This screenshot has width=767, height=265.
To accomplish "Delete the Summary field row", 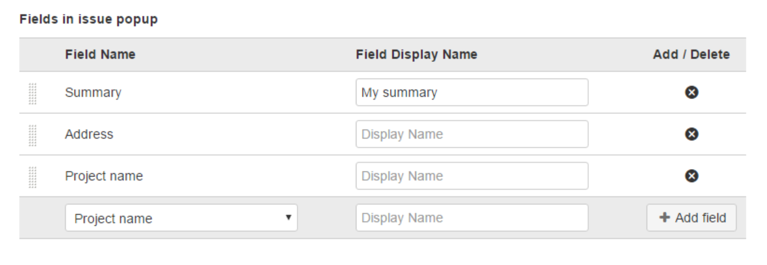I will coord(691,92).
